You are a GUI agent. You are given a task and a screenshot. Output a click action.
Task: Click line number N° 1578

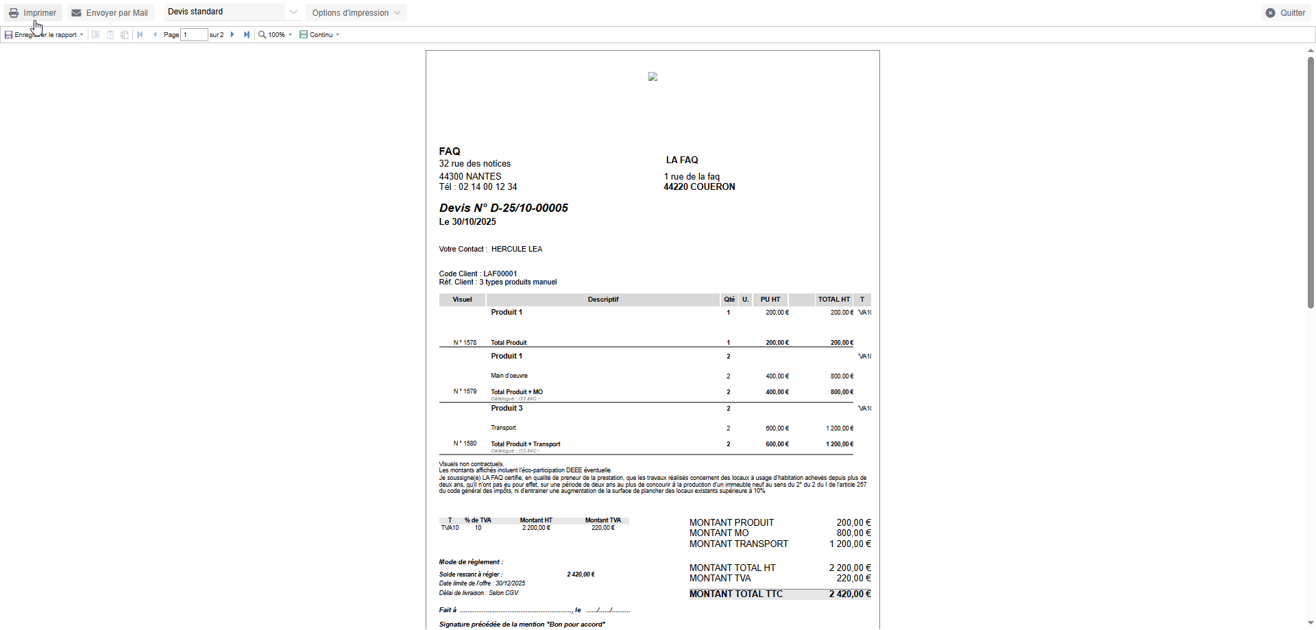tap(465, 343)
